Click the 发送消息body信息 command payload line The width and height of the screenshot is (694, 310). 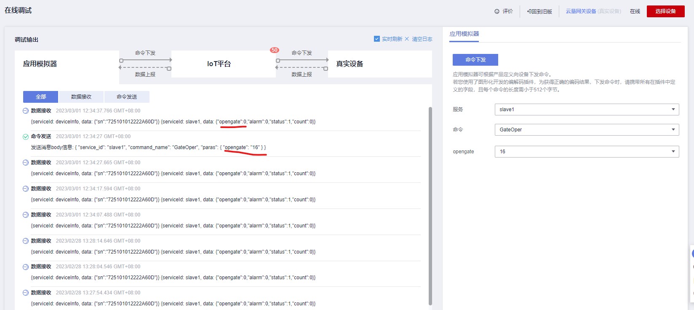[x=148, y=147]
